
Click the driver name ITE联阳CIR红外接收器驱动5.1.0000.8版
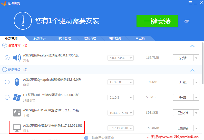pos(51,95)
